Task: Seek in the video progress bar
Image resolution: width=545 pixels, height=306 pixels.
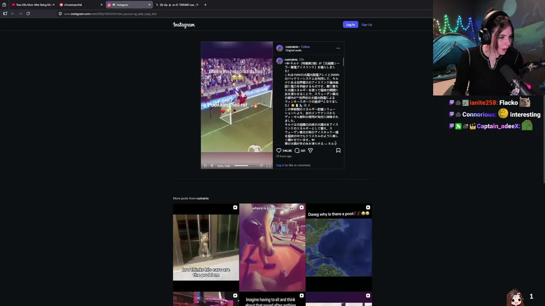Action: tap(244, 166)
